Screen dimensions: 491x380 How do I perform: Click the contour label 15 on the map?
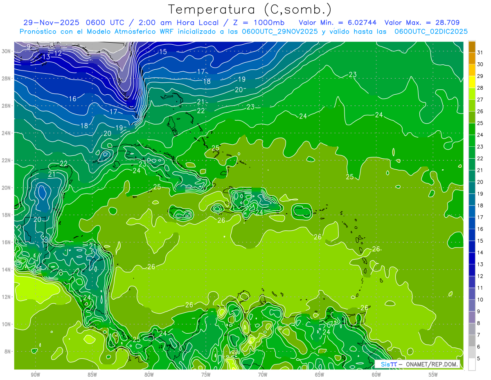[x=163, y=52]
